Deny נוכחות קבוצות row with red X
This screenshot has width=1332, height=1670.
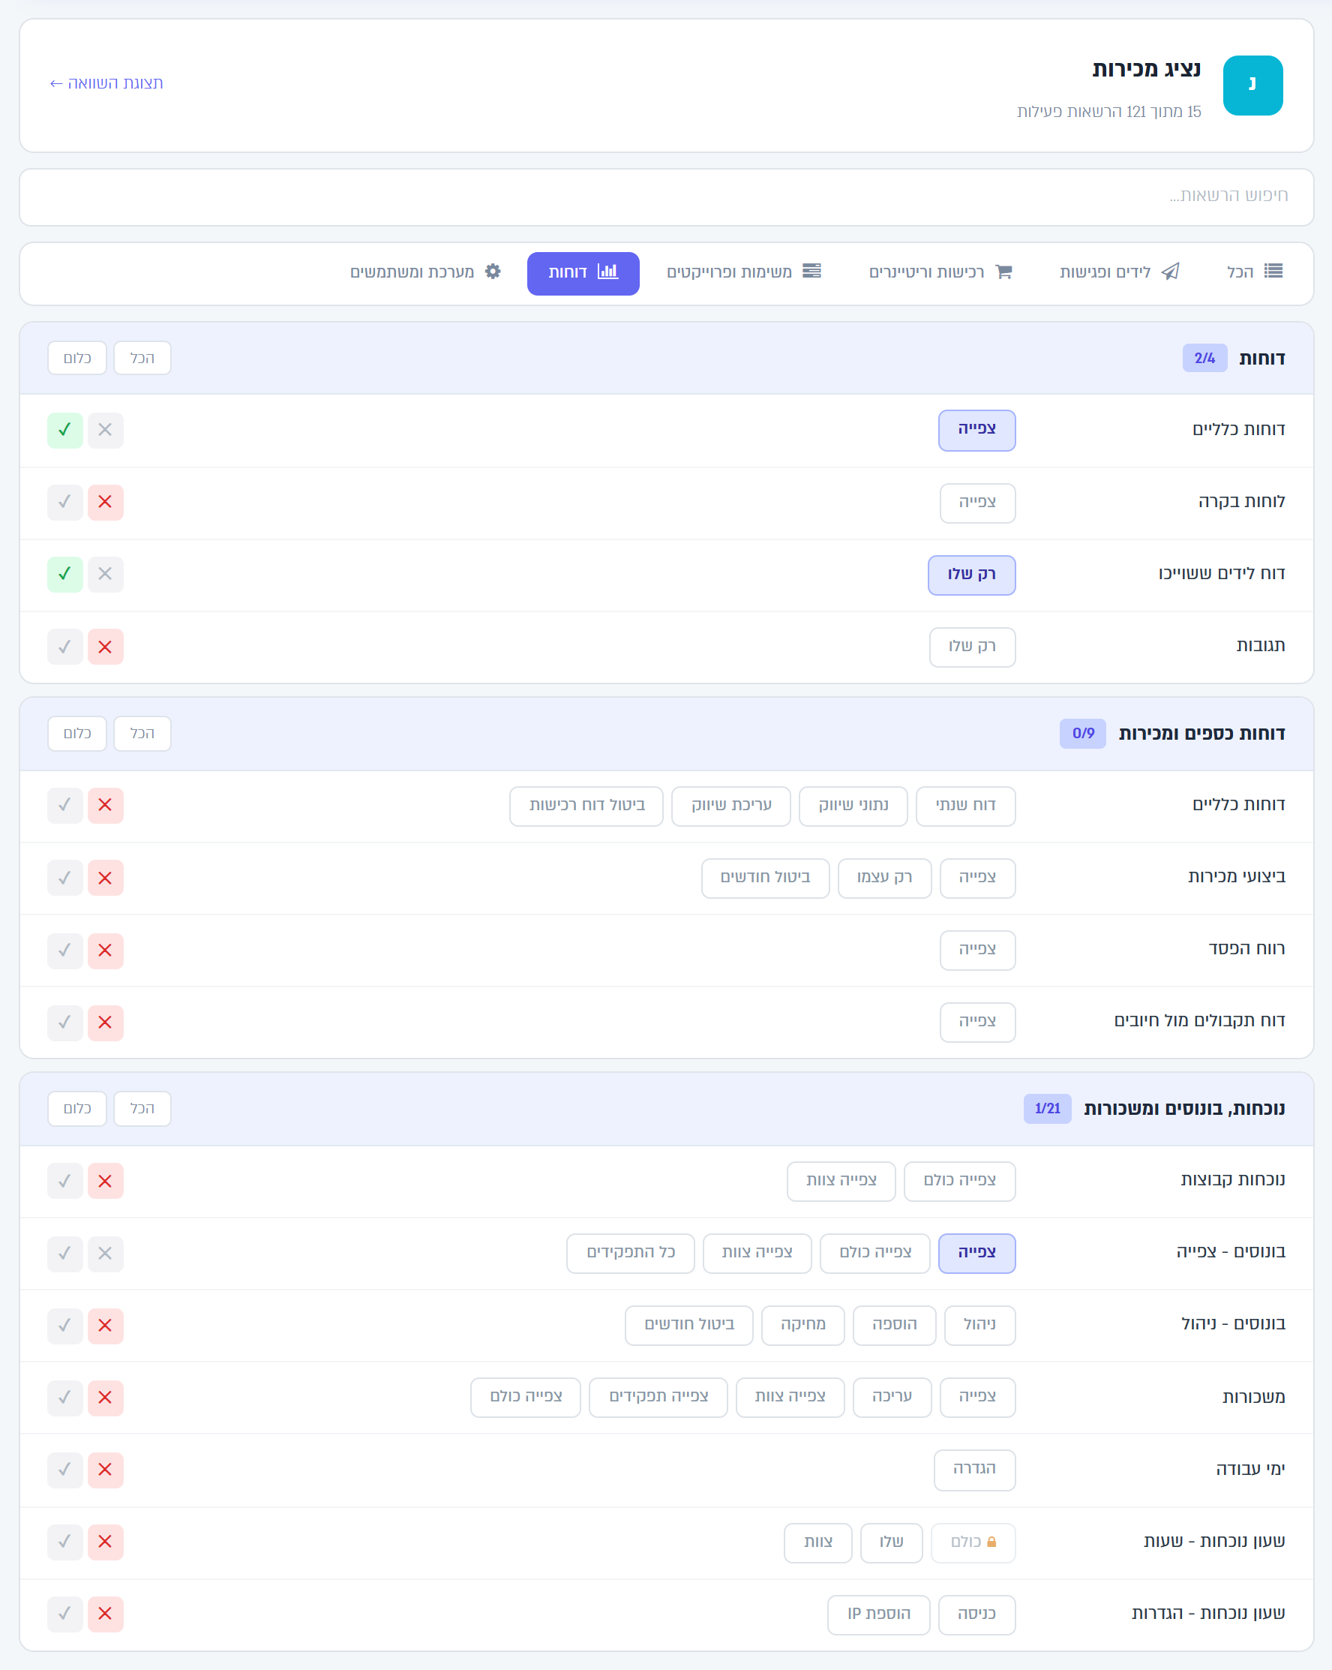(105, 1180)
